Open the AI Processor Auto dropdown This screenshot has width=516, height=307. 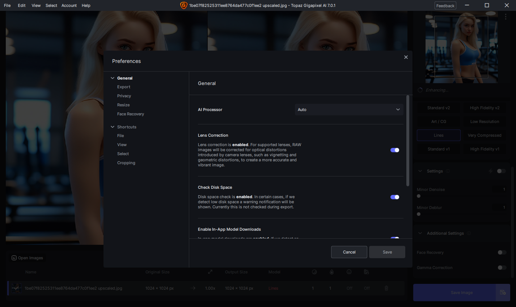pyautogui.click(x=349, y=110)
